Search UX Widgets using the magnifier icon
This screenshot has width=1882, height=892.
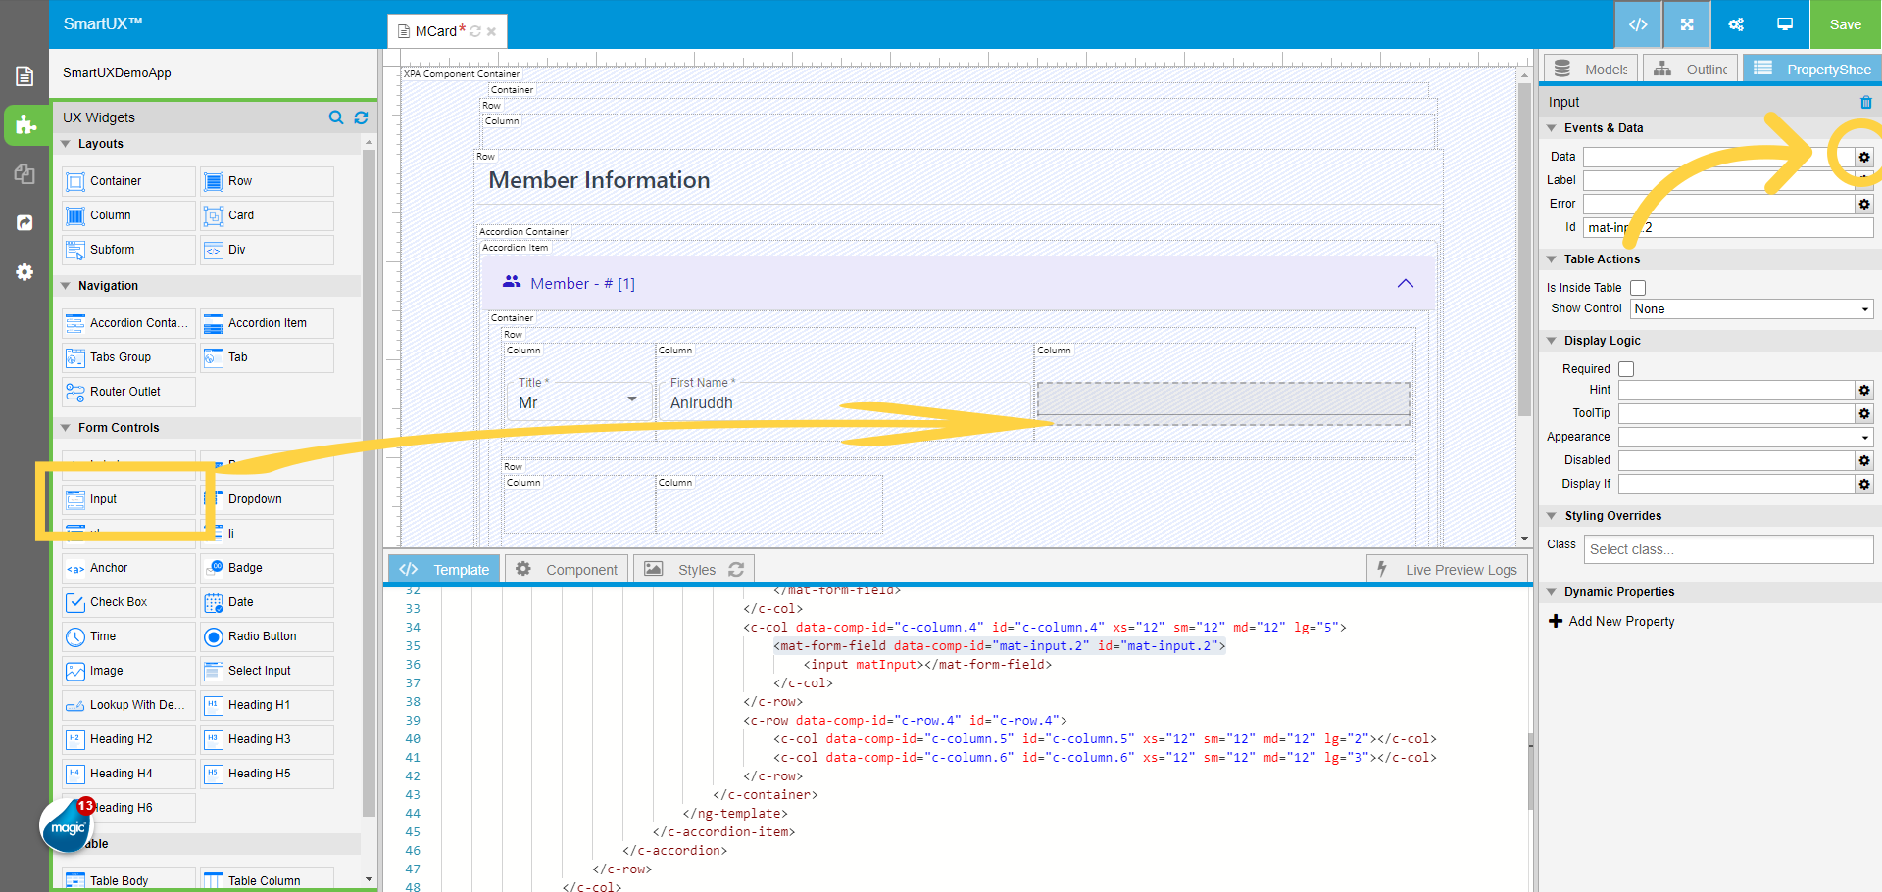[x=336, y=117]
